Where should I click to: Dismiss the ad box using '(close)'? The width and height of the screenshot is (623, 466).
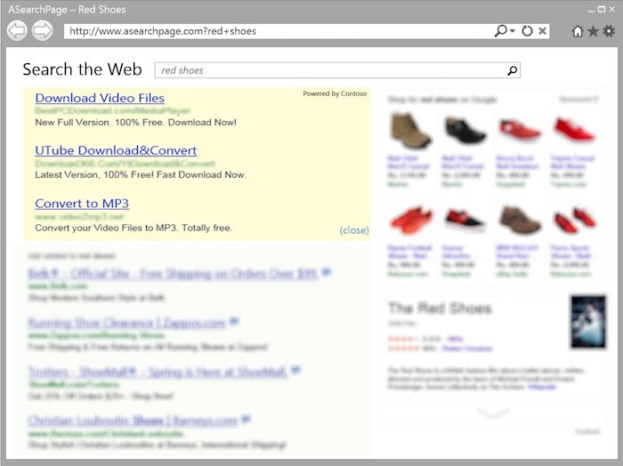(x=354, y=230)
